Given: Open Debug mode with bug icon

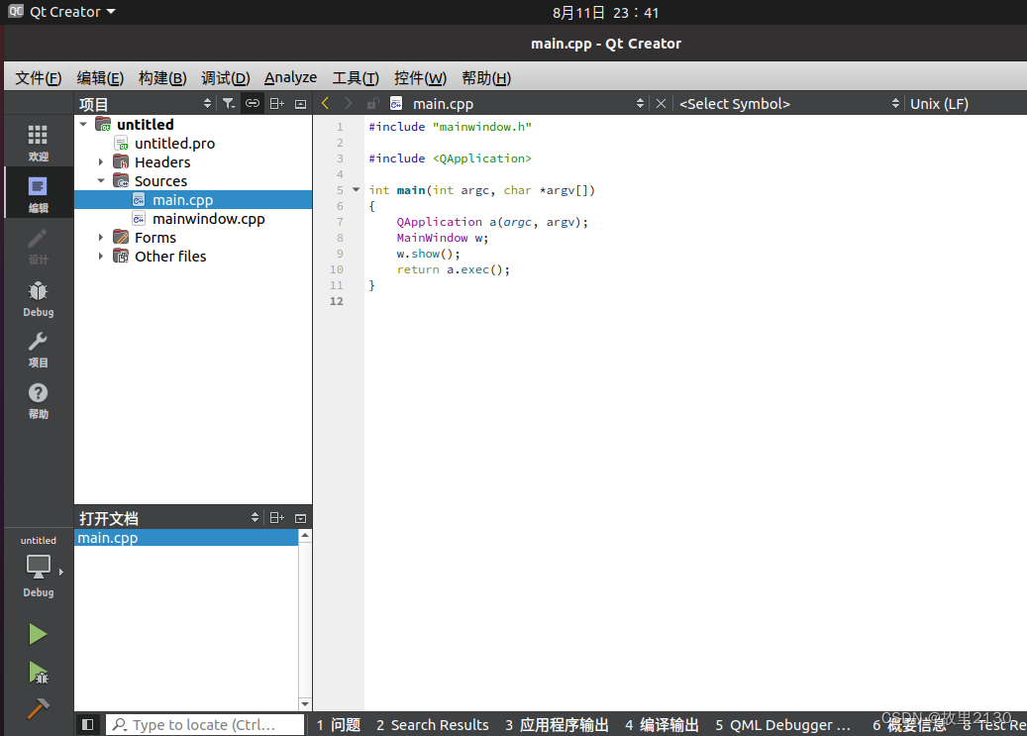Looking at the screenshot, I should 38,298.
